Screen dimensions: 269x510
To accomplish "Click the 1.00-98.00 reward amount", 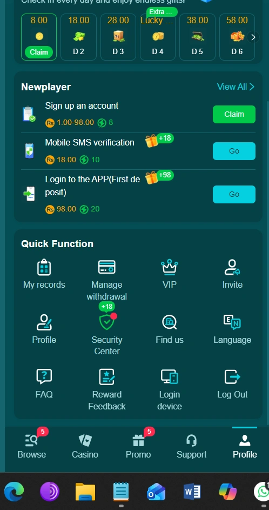I will pyautogui.click(x=75, y=123).
